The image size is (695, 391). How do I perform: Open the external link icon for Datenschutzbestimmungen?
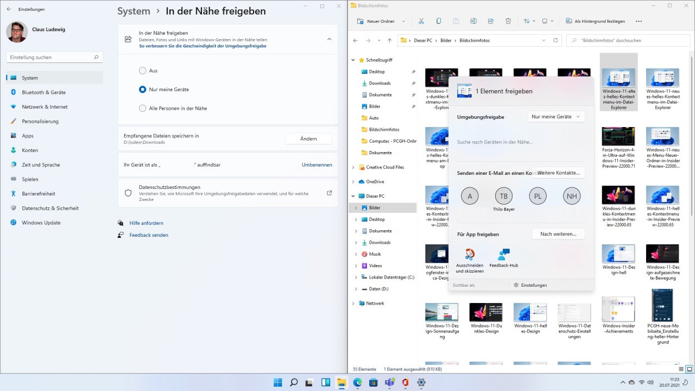click(329, 193)
